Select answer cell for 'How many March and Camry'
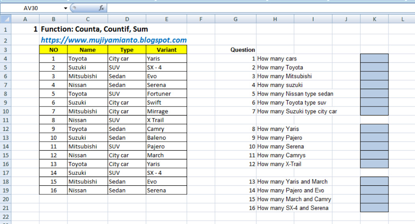This screenshot has height=224, width=415. 374,199
